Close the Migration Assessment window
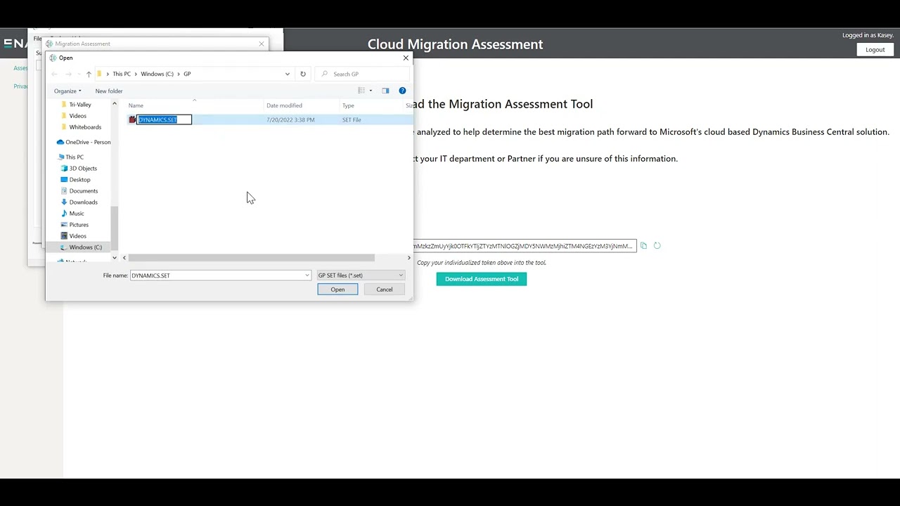This screenshot has width=900, height=506. point(262,44)
